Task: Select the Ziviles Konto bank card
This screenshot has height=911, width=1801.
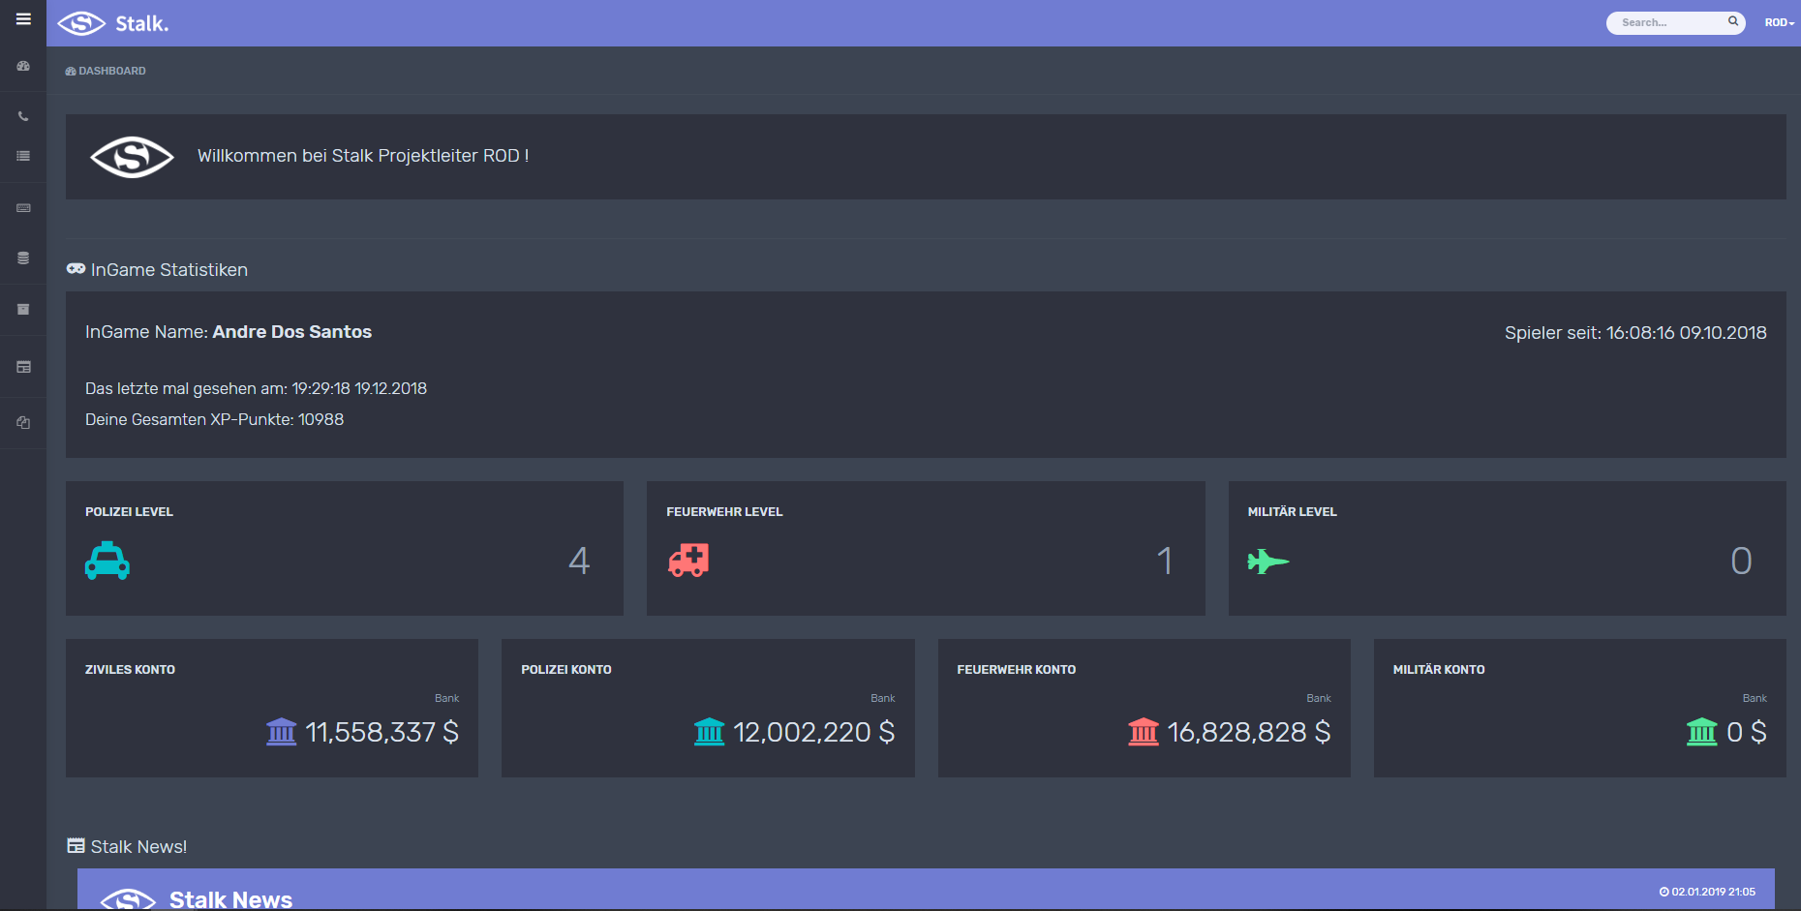Action: (272, 708)
